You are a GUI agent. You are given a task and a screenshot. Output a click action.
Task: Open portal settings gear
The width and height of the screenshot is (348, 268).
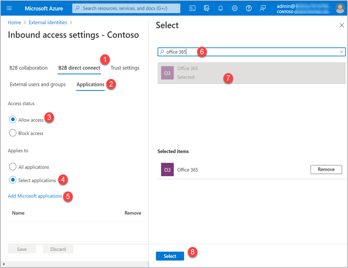click(235, 8)
